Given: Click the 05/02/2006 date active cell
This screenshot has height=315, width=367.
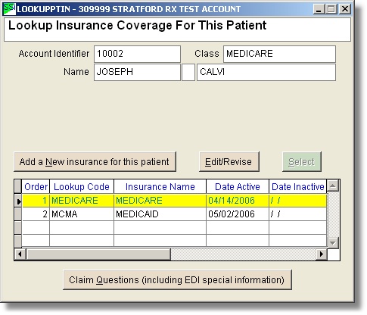Looking at the screenshot, I should [238, 214].
